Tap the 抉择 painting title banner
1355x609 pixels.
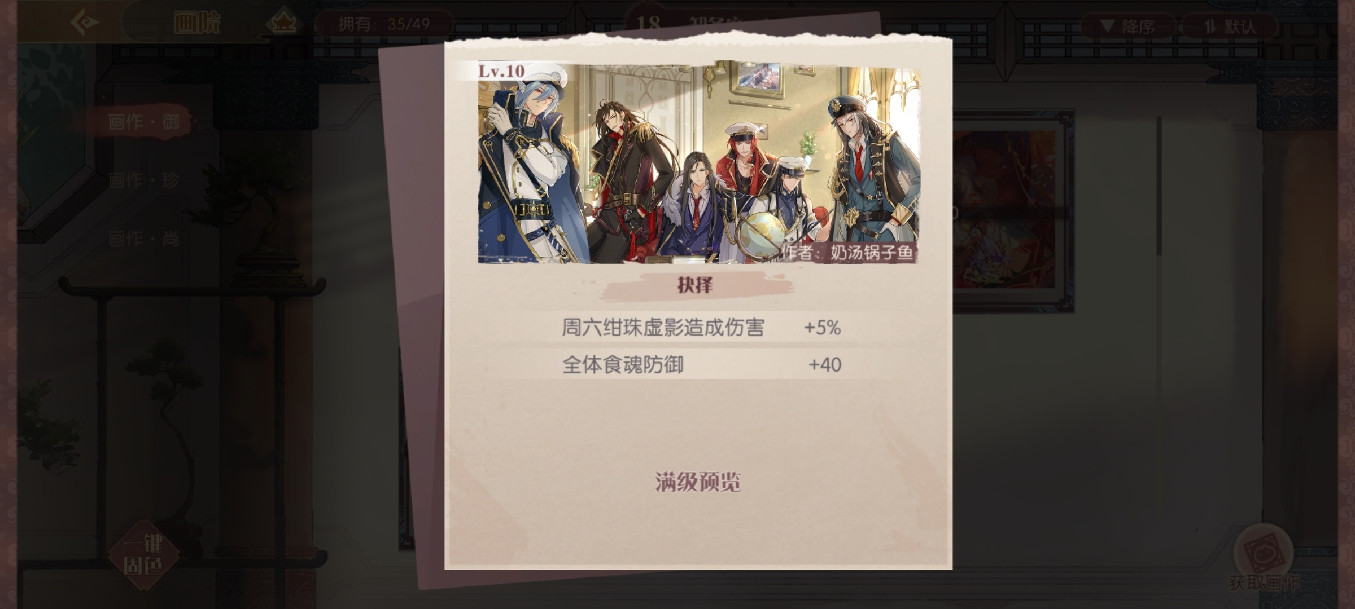point(695,285)
